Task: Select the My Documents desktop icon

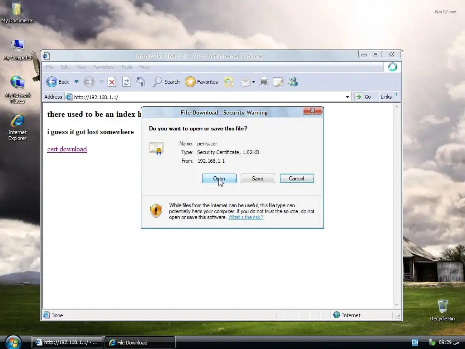Action: 18,12
